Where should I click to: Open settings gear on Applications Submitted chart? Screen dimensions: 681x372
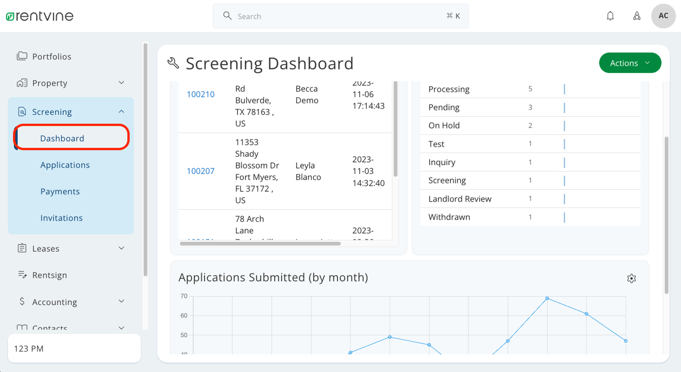(x=632, y=278)
